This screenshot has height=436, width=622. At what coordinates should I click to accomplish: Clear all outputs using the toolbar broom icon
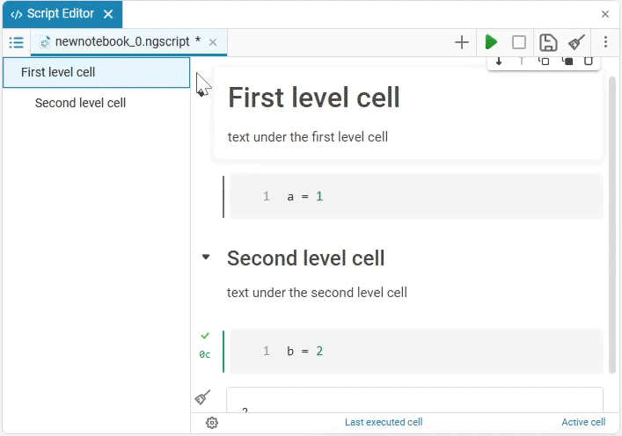tap(576, 42)
